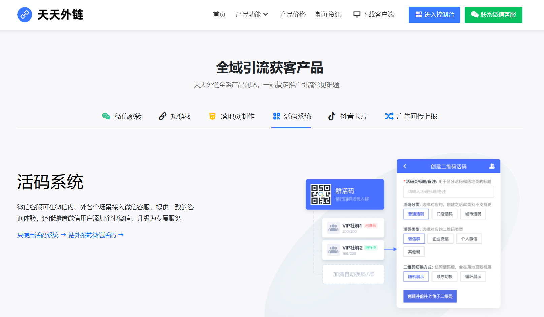This screenshot has height=317, width=544.
Task: Click the 群活码 QR code image
Action: [x=321, y=194]
